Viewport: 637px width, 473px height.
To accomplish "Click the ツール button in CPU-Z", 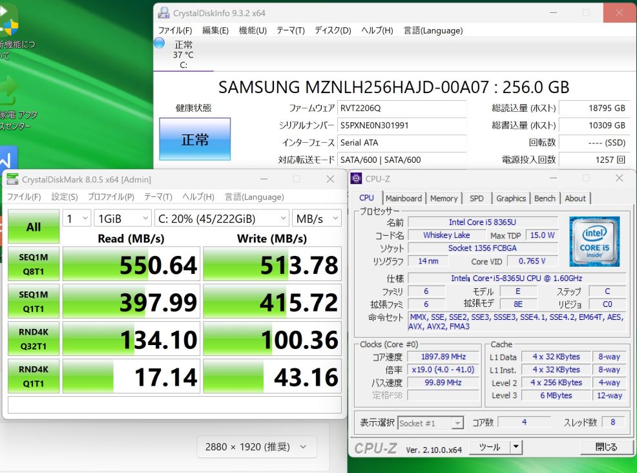I will click(x=490, y=447).
